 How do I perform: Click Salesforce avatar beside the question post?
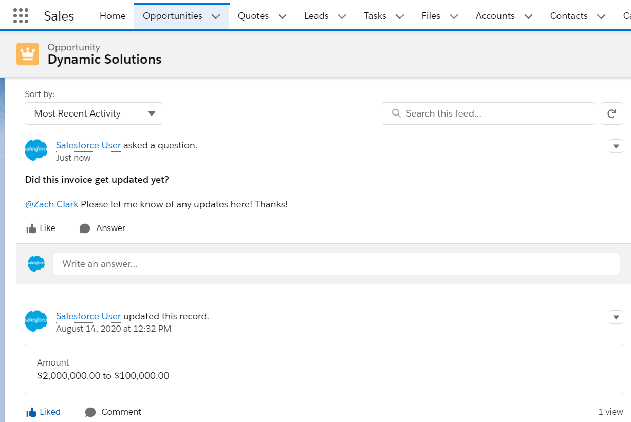pyautogui.click(x=36, y=150)
